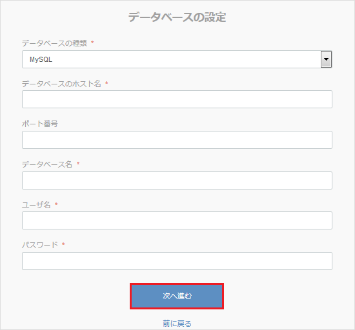Follow the 前に戻る link

(177, 324)
